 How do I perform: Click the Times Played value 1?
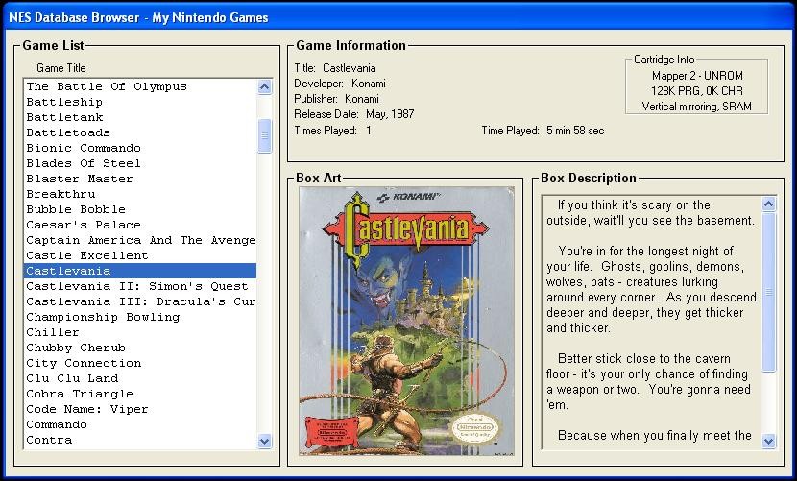point(369,131)
